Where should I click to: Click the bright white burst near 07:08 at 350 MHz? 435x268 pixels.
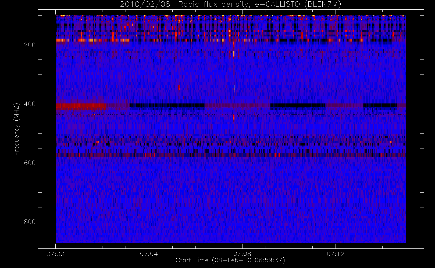234,89
